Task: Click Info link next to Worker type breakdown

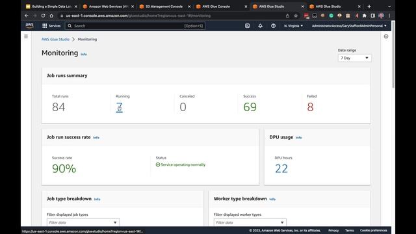Action: coord(272,199)
